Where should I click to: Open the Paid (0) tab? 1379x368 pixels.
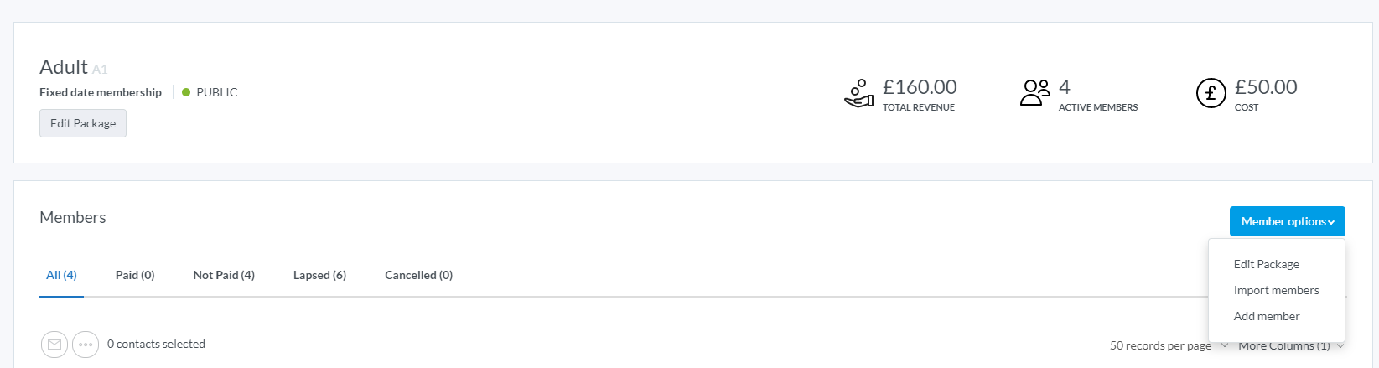[x=135, y=275]
